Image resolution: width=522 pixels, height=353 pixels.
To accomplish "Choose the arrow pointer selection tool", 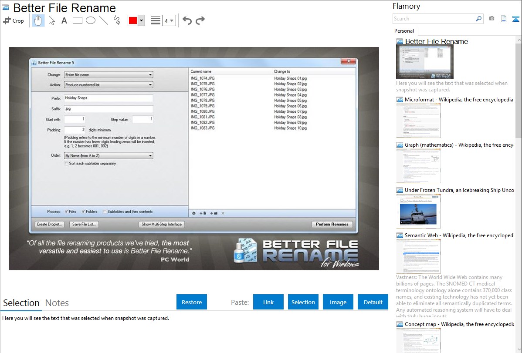I will point(51,20).
